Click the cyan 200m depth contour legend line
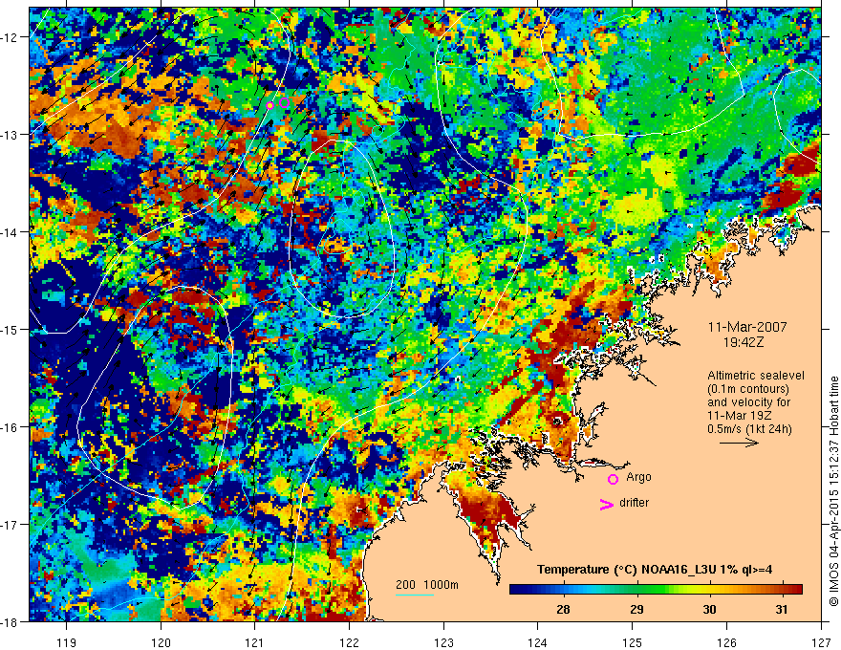This screenshot has width=841, height=650. coord(415,595)
